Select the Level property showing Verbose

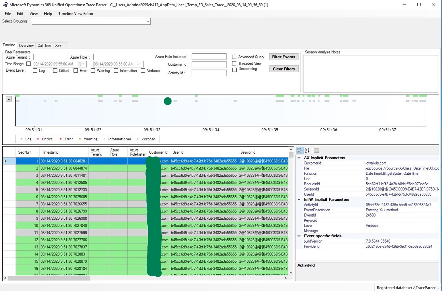[367, 225]
